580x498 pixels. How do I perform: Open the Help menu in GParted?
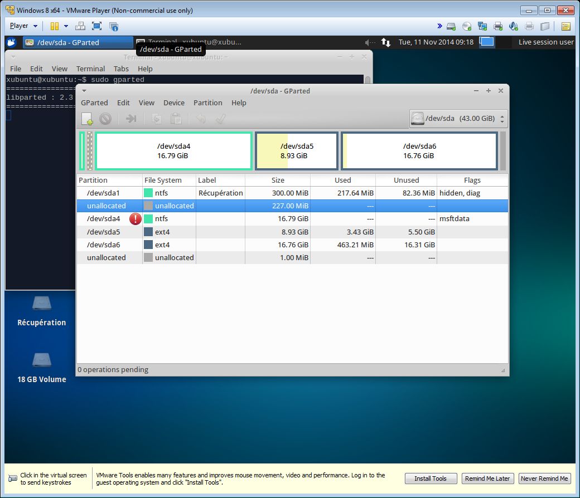click(239, 102)
